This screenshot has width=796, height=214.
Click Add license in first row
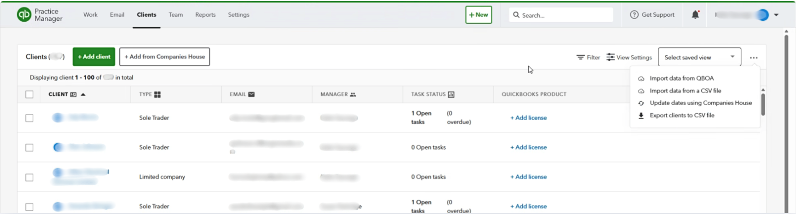[529, 118]
